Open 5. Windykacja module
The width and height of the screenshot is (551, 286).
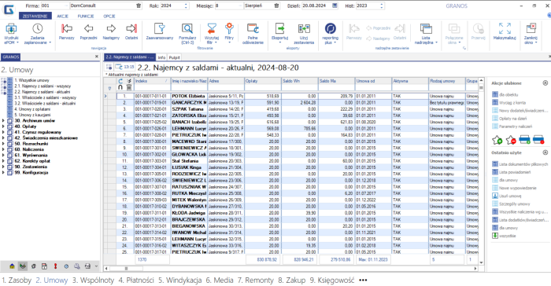180,280
